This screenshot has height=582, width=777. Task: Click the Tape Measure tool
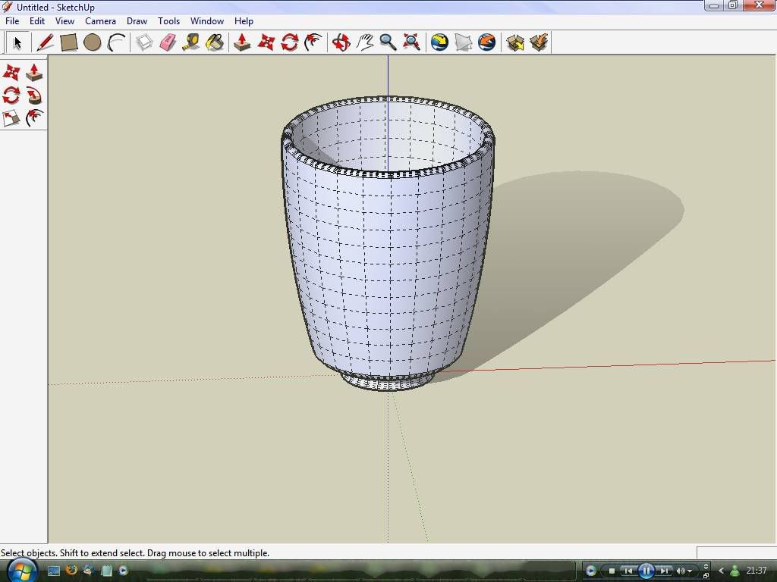(191, 42)
